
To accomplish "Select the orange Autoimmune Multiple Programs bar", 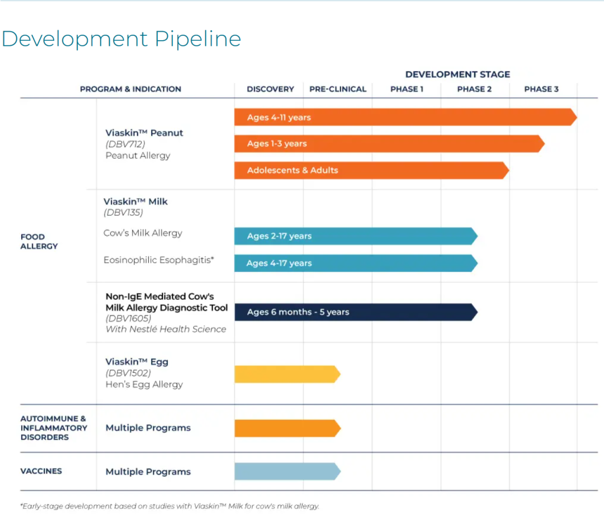I will [287, 428].
